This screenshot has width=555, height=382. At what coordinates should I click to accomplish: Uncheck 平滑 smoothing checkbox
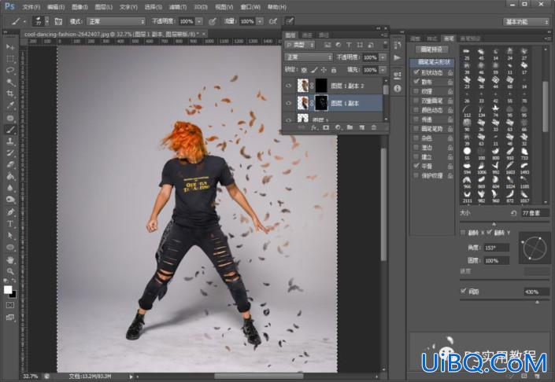point(416,166)
